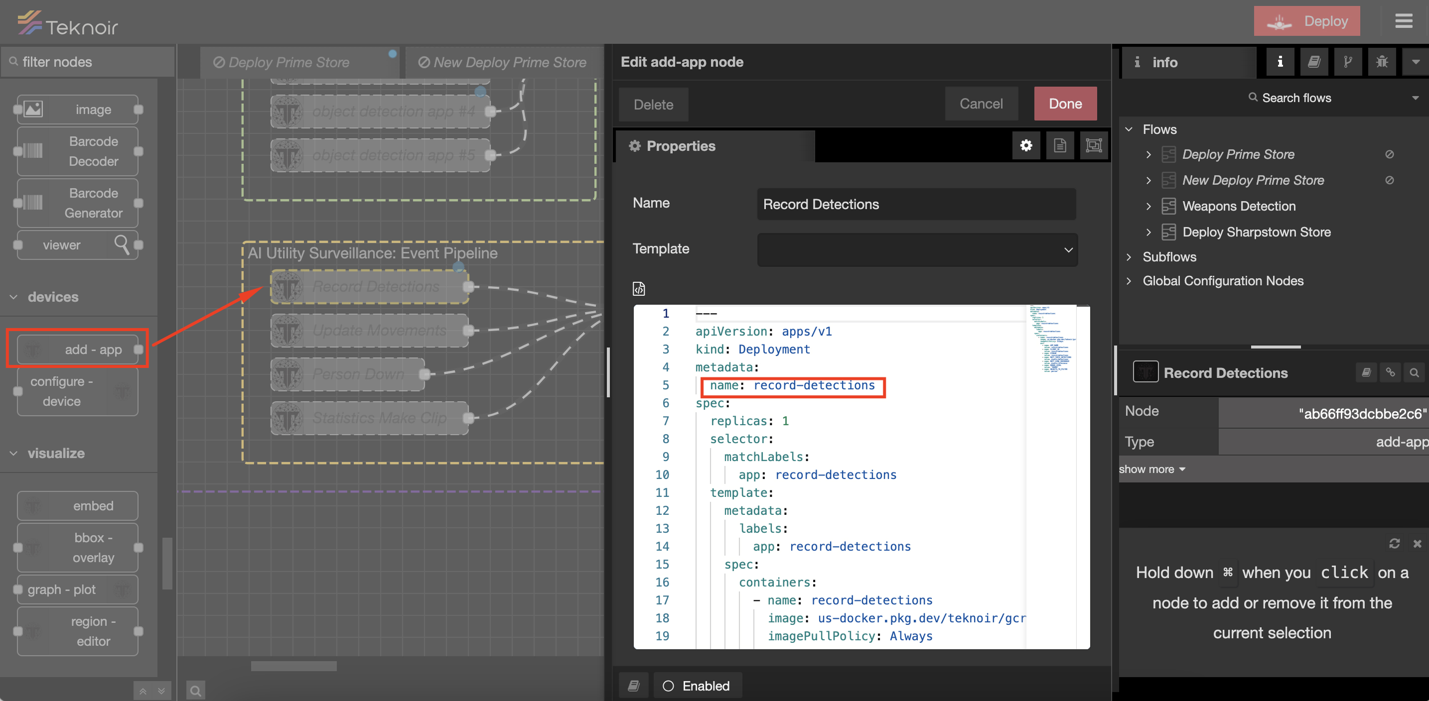
Task: Refresh the tip with the reload icon
Action: click(1394, 543)
